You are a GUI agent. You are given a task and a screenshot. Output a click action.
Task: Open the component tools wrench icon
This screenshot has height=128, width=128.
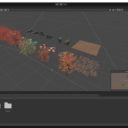(110, 10)
